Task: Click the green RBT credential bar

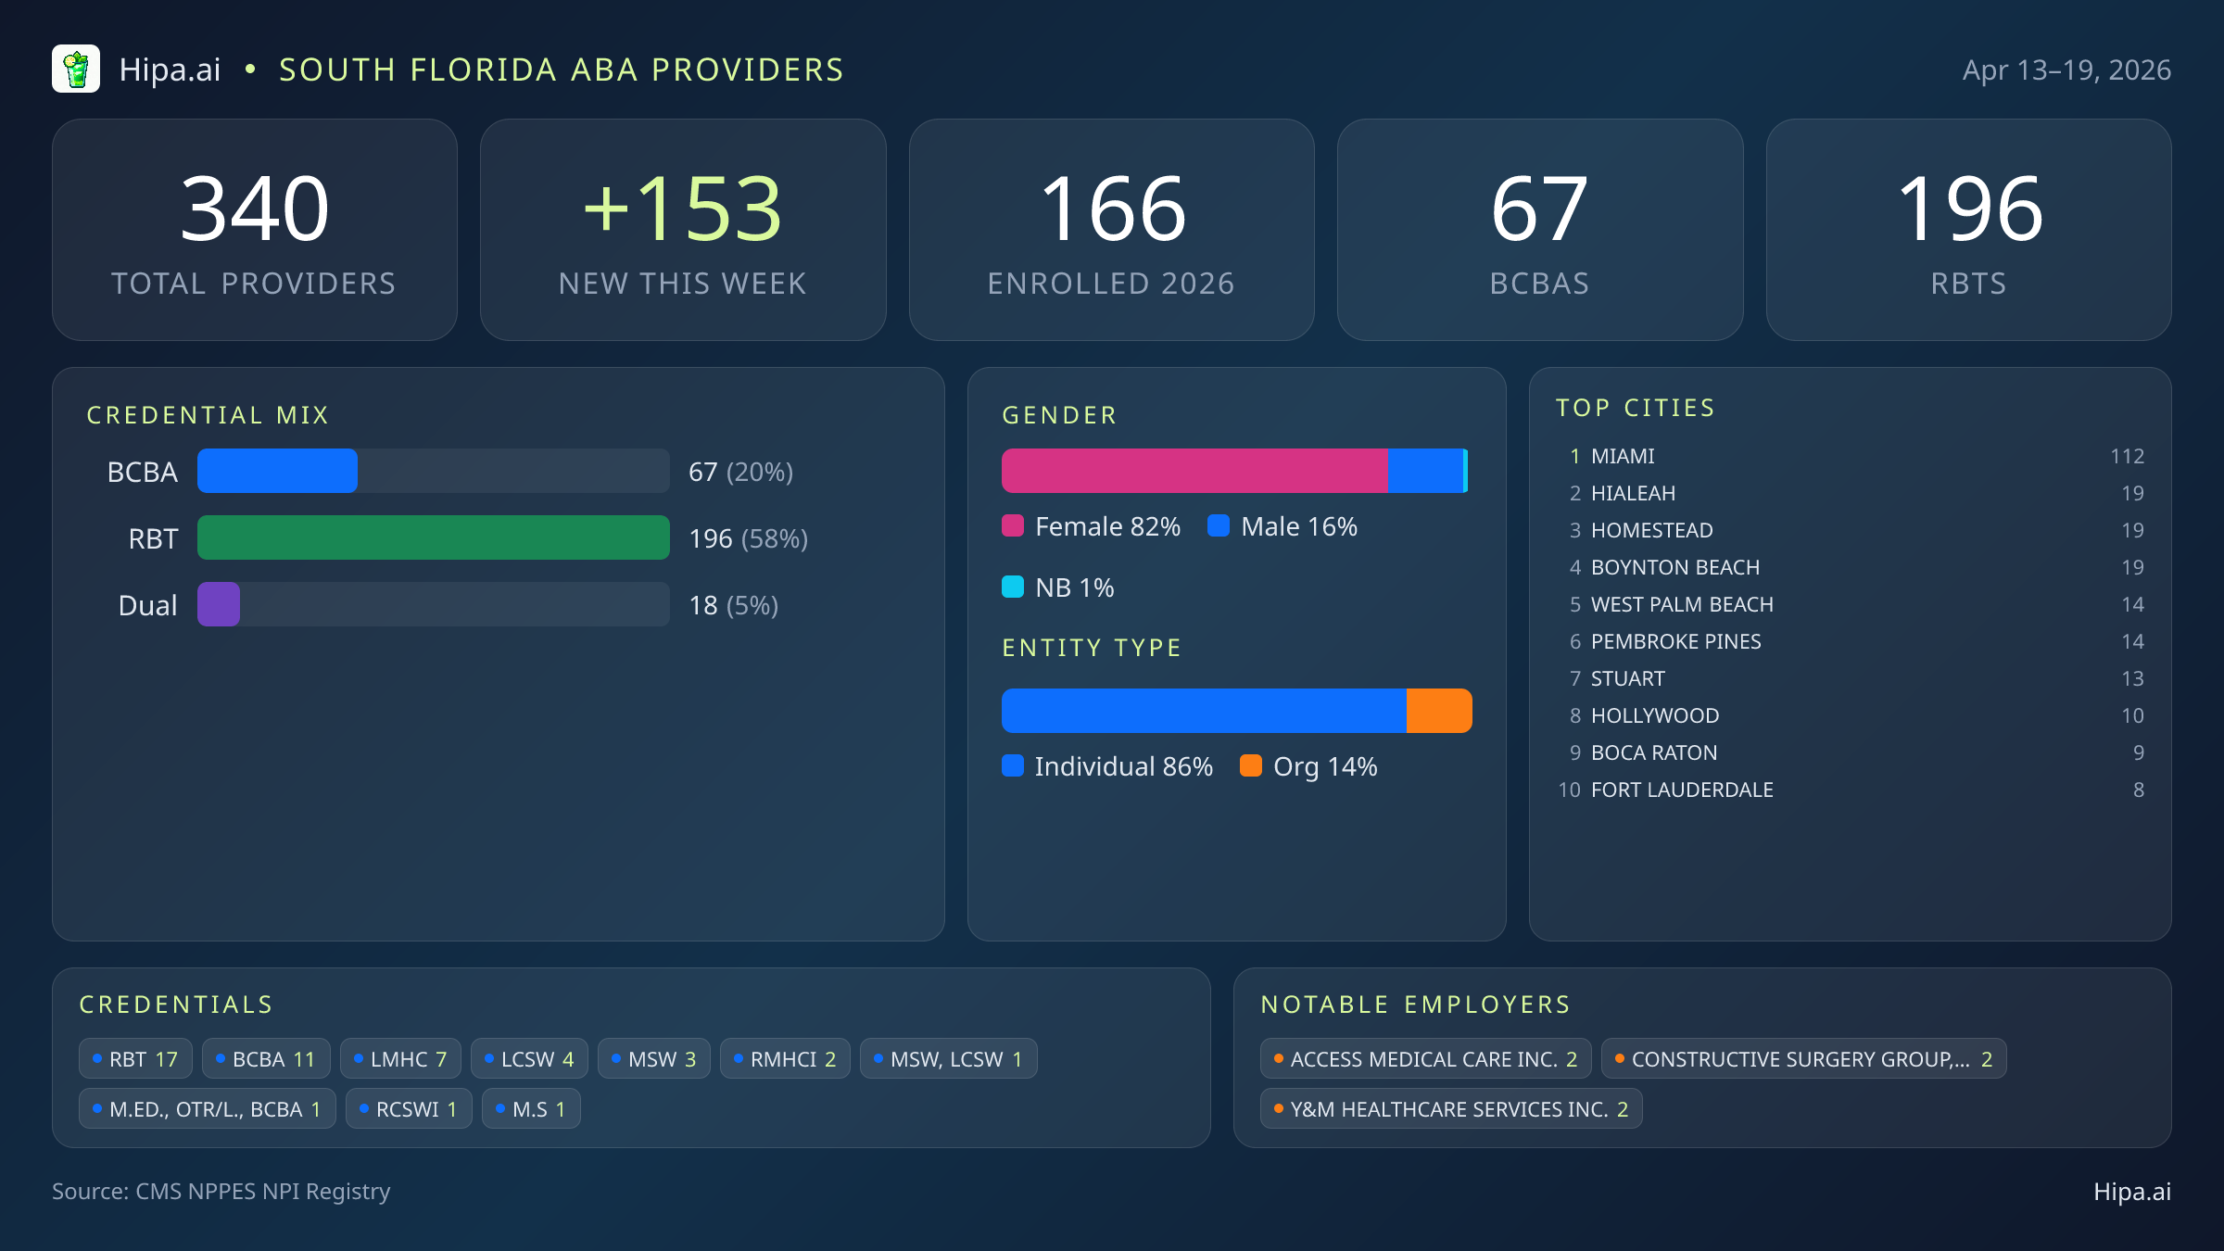Action: coord(433,538)
